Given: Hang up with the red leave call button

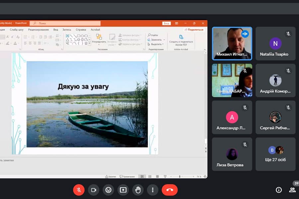Looking at the screenshot, I should pos(169,190).
